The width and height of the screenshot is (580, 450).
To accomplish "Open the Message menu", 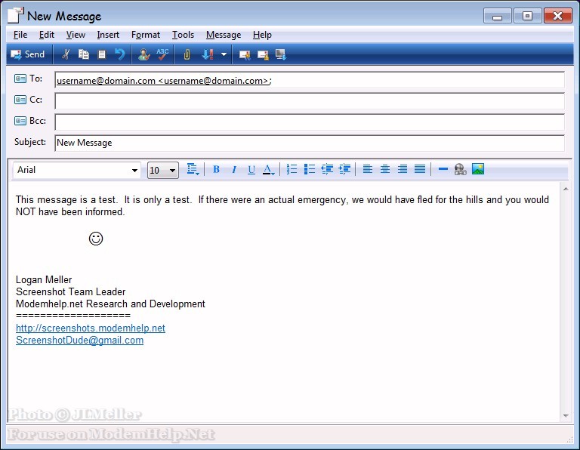I will click(224, 35).
